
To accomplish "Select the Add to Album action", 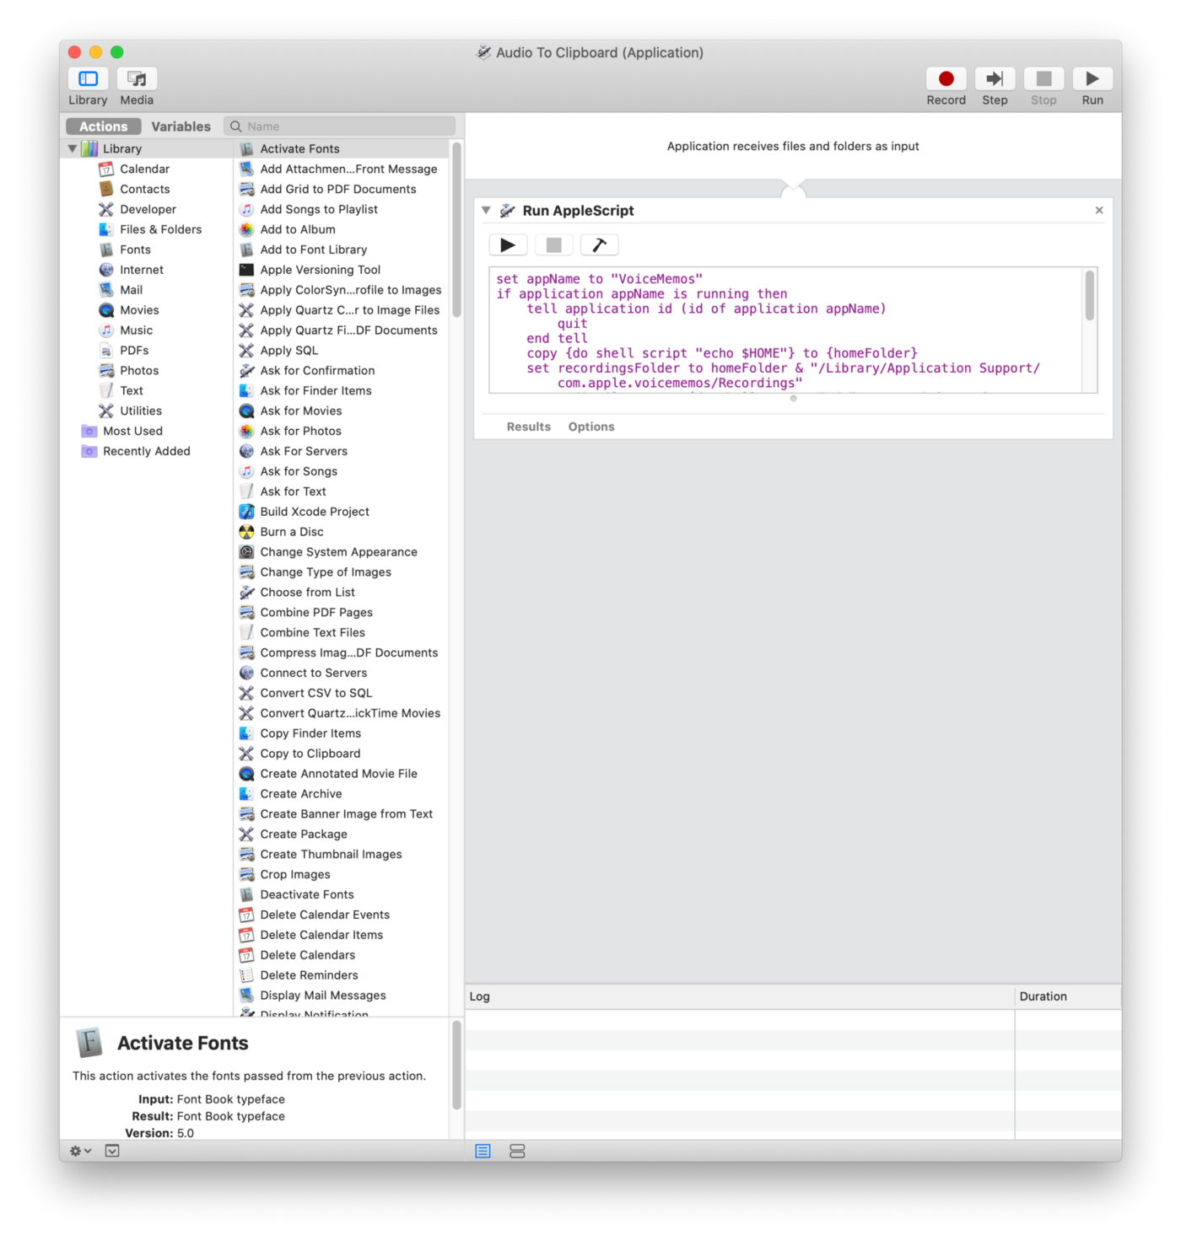I will 341,229.
